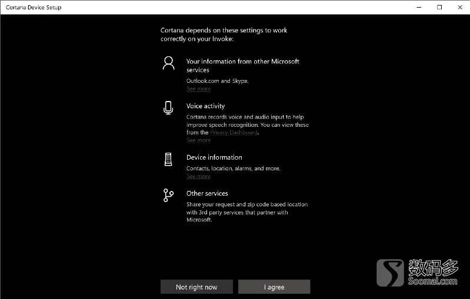Image resolution: width=470 pixels, height=299 pixels.
Task: Click the I agree button
Action: [x=274, y=287]
